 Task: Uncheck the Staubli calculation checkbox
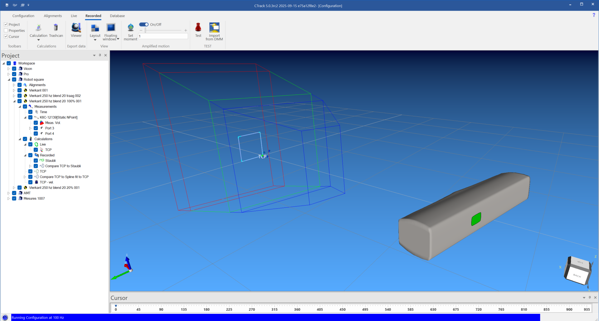(36, 161)
